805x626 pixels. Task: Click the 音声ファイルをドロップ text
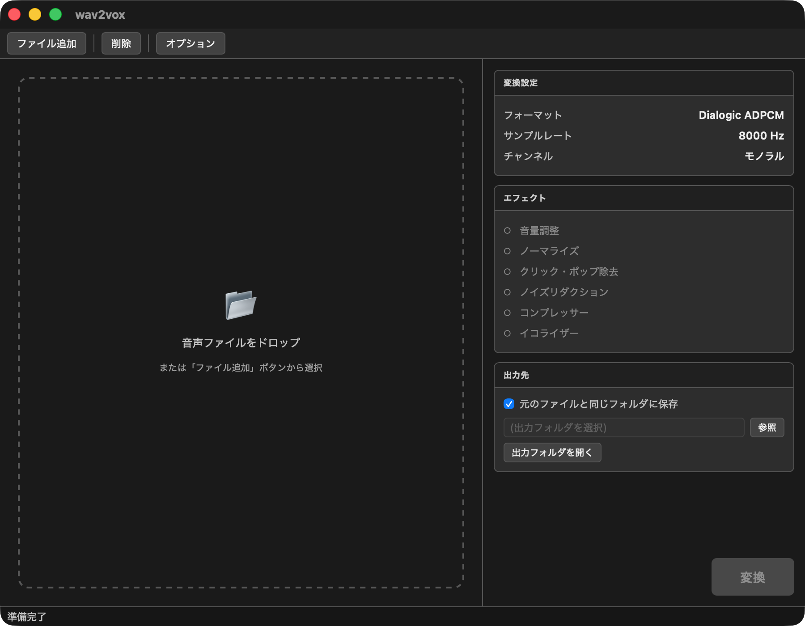click(x=241, y=343)
